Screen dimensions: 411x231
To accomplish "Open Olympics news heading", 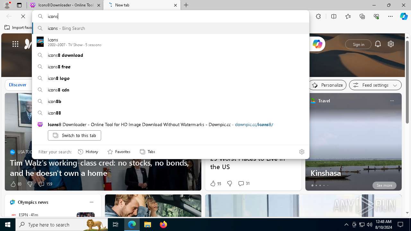I will 33,202.
